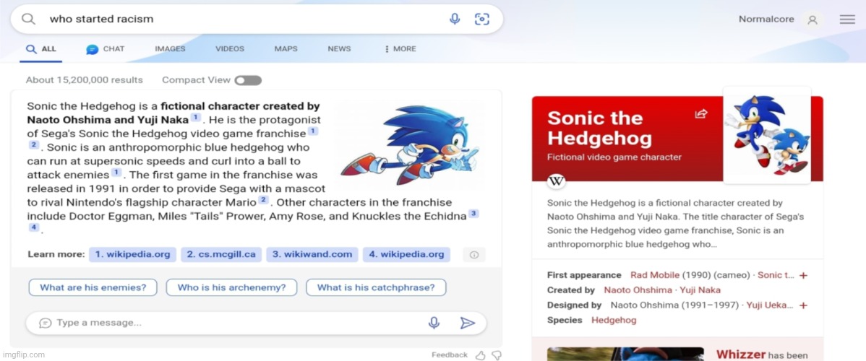Switch to the NEWS tab
866x361 pixels.
point(339,48)
